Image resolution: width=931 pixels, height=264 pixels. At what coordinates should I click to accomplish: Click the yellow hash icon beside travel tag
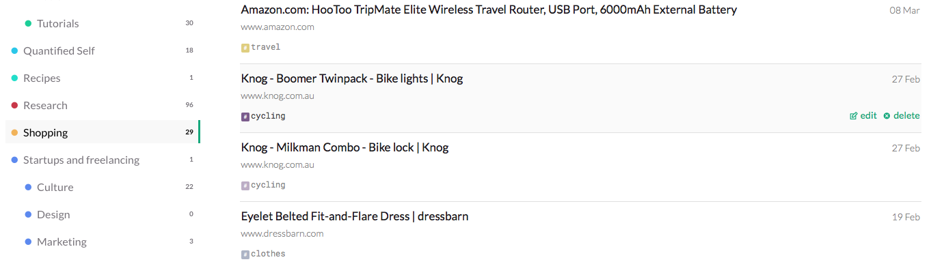(x=245, y=48)
